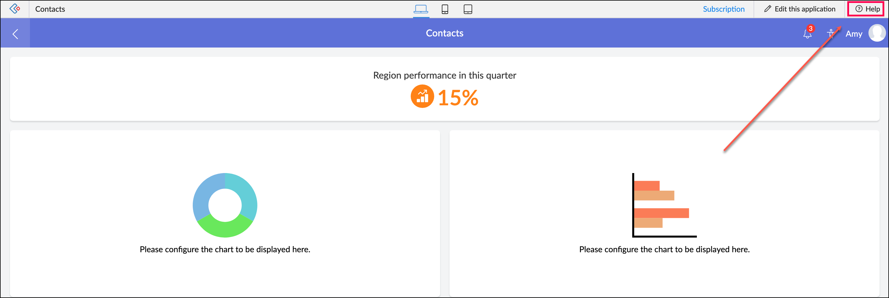Switch to phone device preview
This screenshot has height=298, width=889.
(x=445, y=9)
